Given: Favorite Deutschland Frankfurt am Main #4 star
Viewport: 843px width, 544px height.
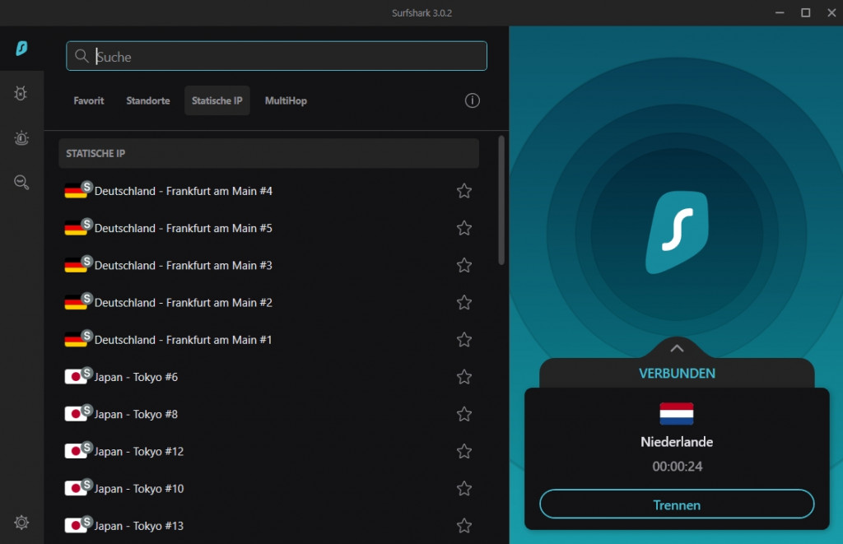Looking at the screenshot, I should pyautogui.click(x=464, y=191).
